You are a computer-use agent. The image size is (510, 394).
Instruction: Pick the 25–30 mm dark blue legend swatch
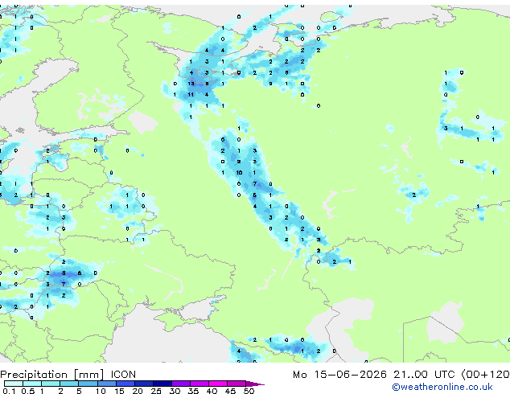click(x=162, y=384)
